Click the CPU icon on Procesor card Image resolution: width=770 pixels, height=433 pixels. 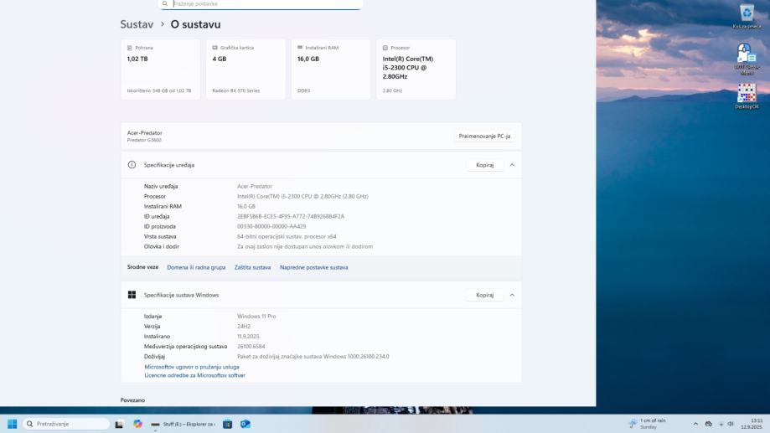(x=385, y=48)
